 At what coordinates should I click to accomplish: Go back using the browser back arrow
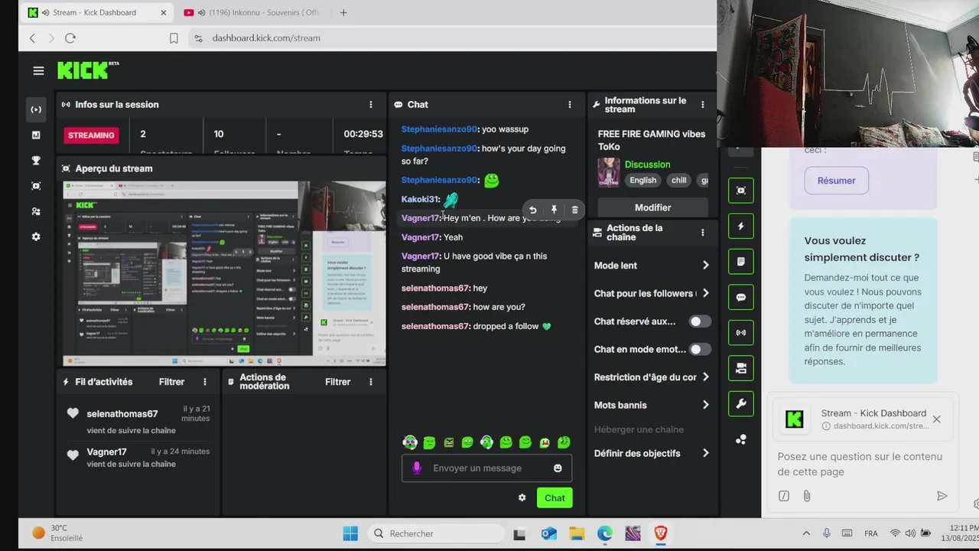pyautogui.click(x=32, y=37)
